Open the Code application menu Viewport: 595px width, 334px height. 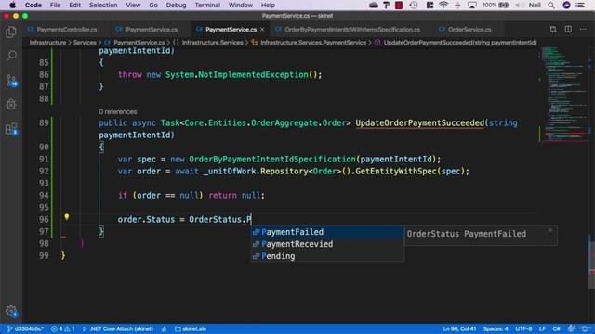point(33,5)
